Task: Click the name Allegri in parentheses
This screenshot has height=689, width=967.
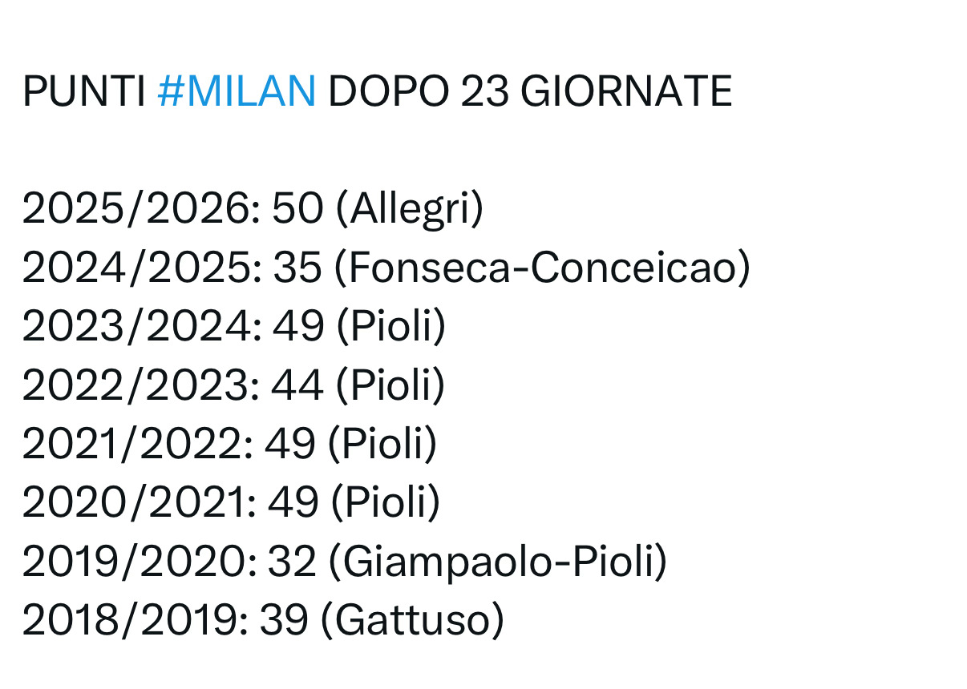Action: click(x=411, y=210)
